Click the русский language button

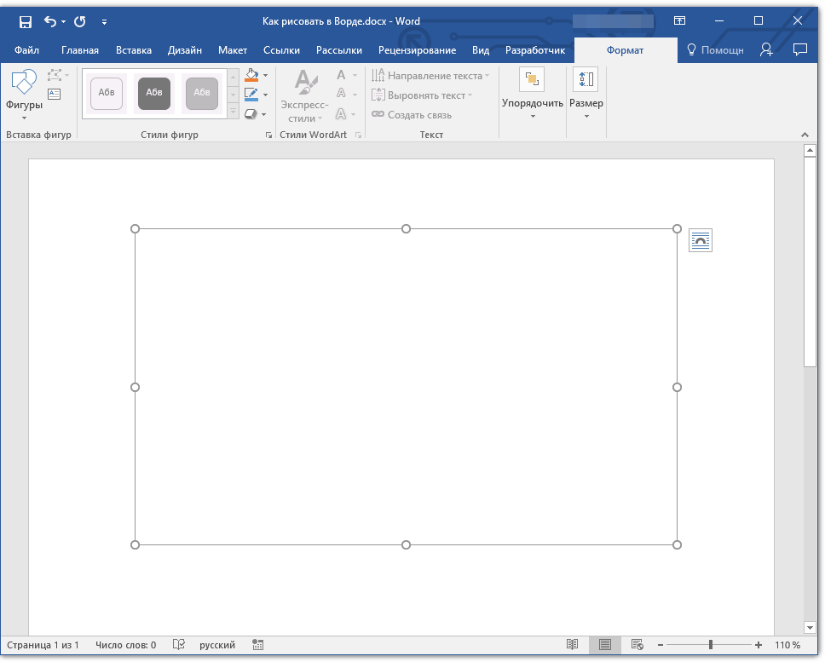[x=217, y=645]
